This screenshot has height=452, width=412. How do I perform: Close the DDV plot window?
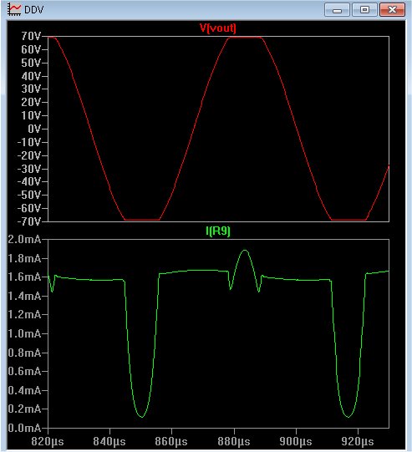[x=392, y=10]
